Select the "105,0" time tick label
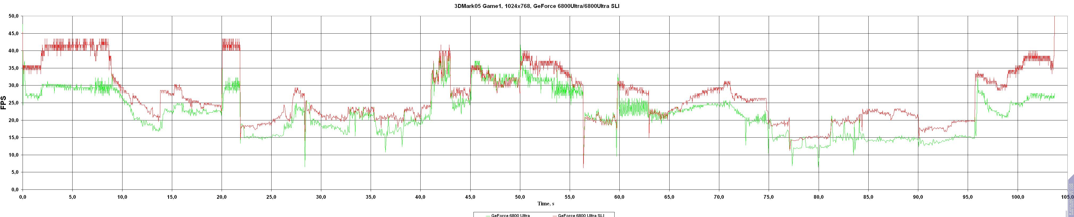 [x=1067, y=197]
